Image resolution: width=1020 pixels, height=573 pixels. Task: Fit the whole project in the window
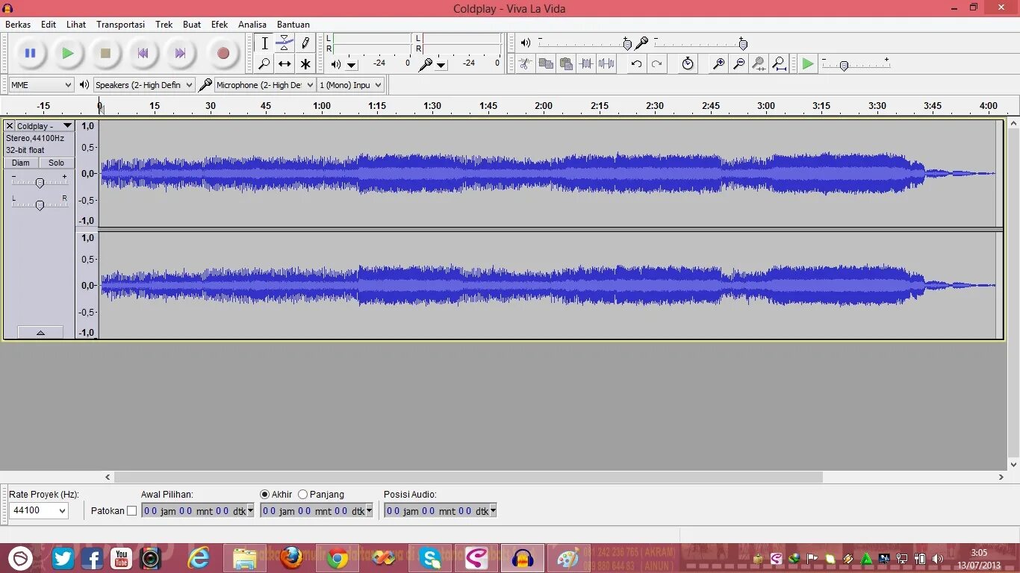(779, 63)
